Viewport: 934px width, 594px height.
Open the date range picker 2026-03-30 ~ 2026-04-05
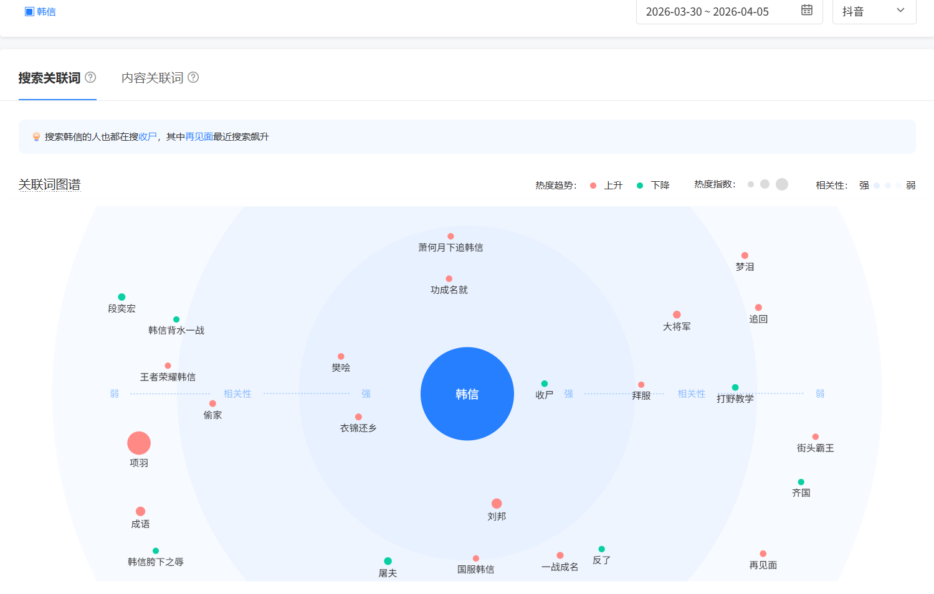[730, 11]
